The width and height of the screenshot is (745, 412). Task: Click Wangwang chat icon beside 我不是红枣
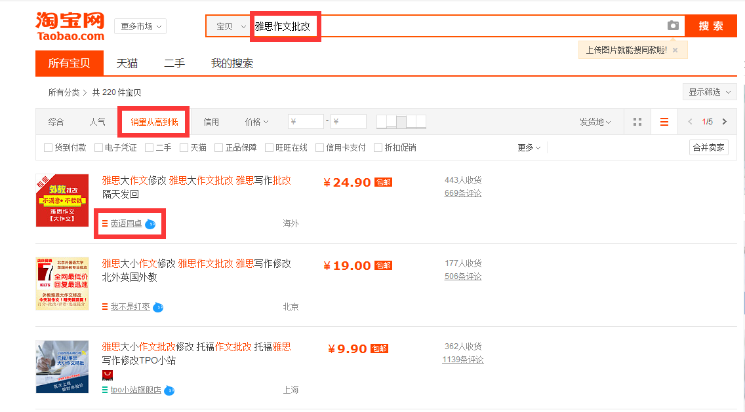(x=158, y=307)
